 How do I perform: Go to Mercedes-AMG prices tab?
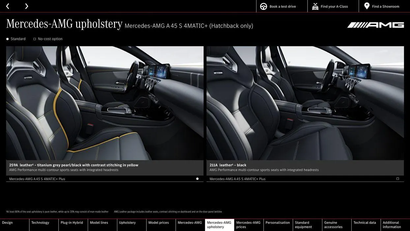tap(249, 225)
